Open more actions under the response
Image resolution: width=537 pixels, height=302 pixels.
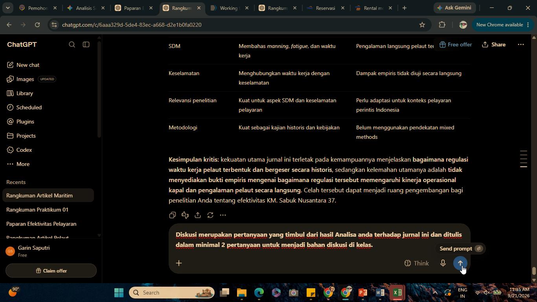pos(223,215)
